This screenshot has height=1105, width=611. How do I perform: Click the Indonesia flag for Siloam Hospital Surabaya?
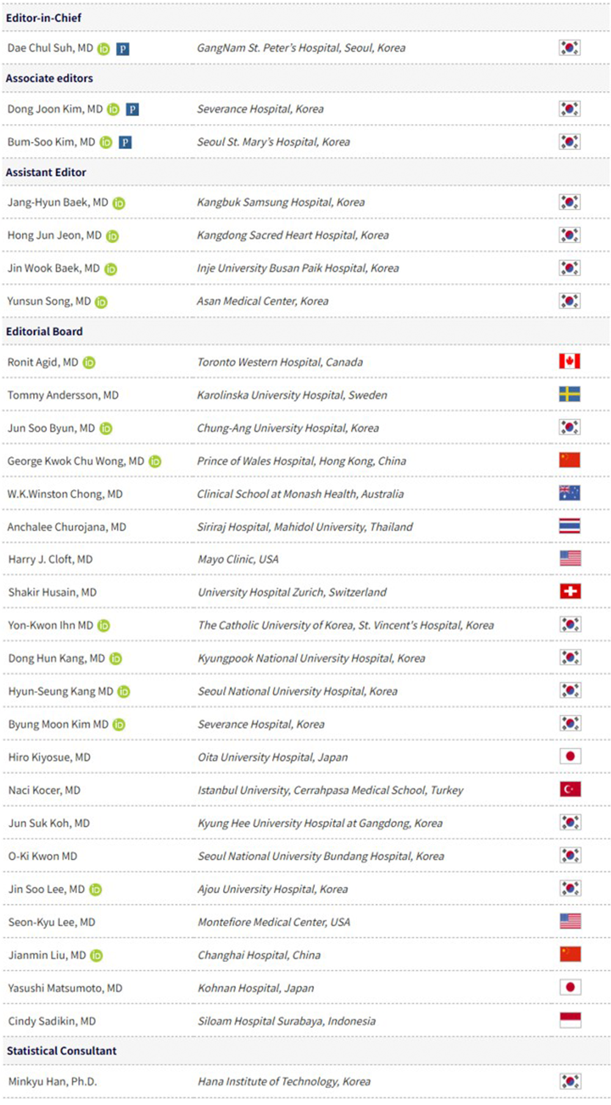(570, 1021)
